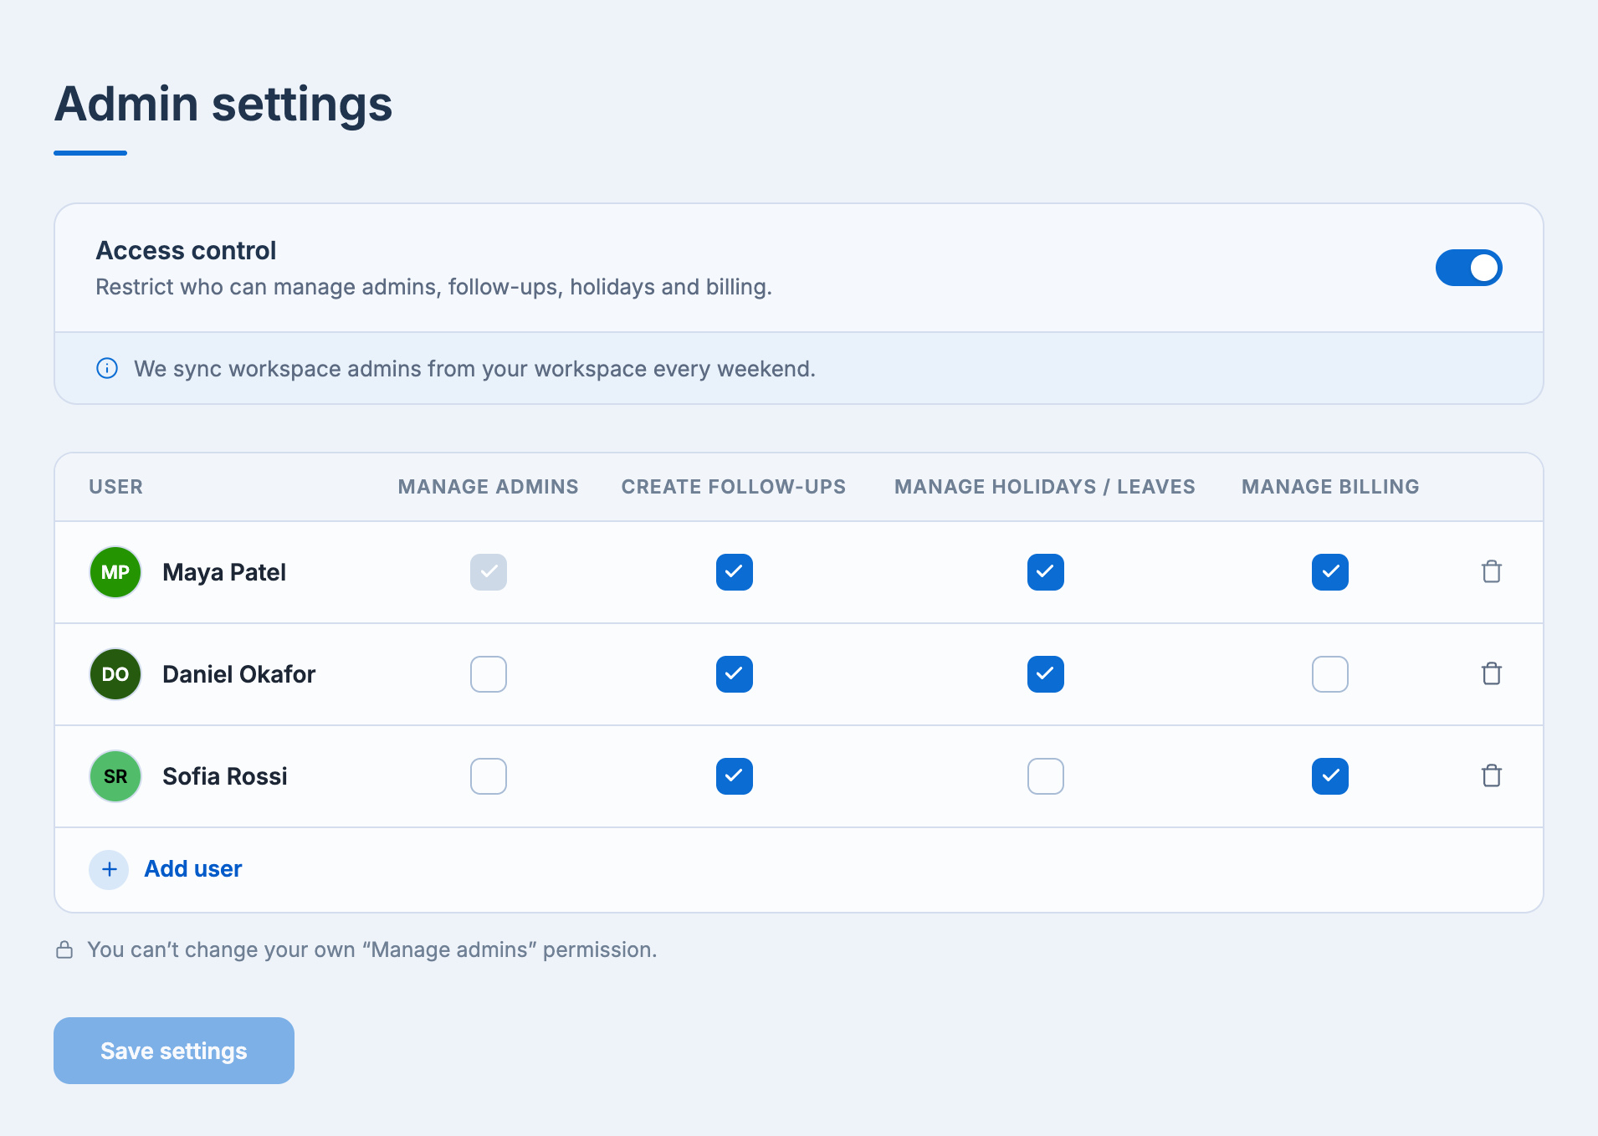Uncheck Create follow-ups for Sofia Rossi

[x=735, y=776]
